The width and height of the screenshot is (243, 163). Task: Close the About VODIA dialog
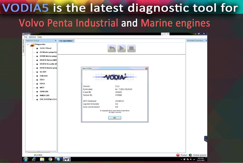tap(146, 68)
